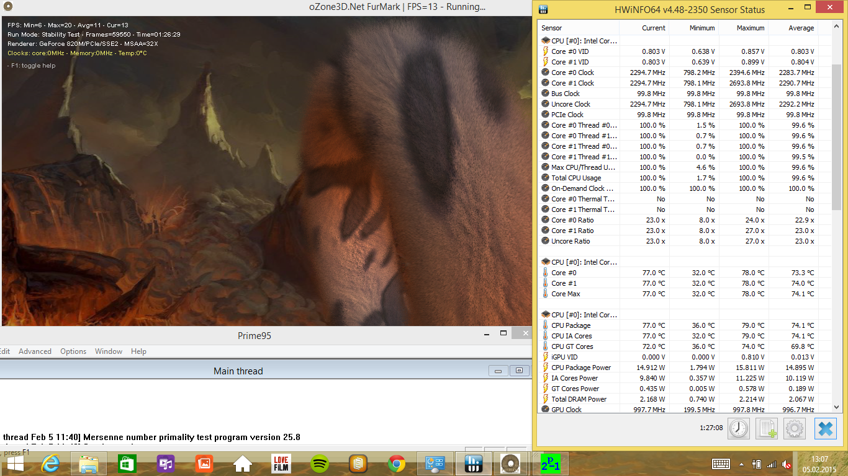Click the thermometer icon beside CPU Package
848x476 pixels.
point(546,325)
